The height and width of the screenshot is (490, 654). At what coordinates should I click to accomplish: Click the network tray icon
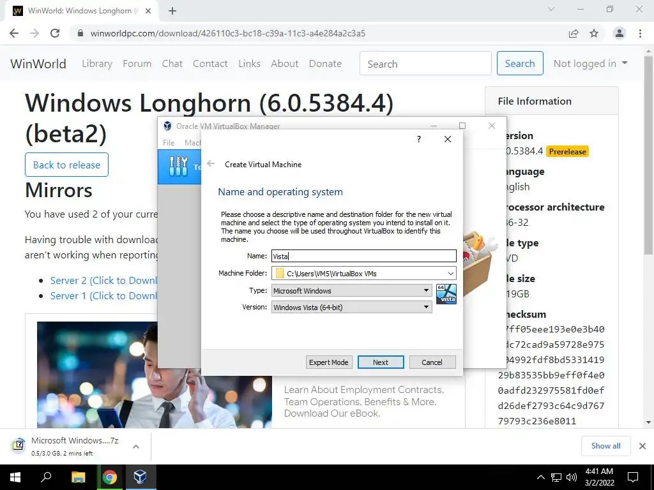coord(556,477)
